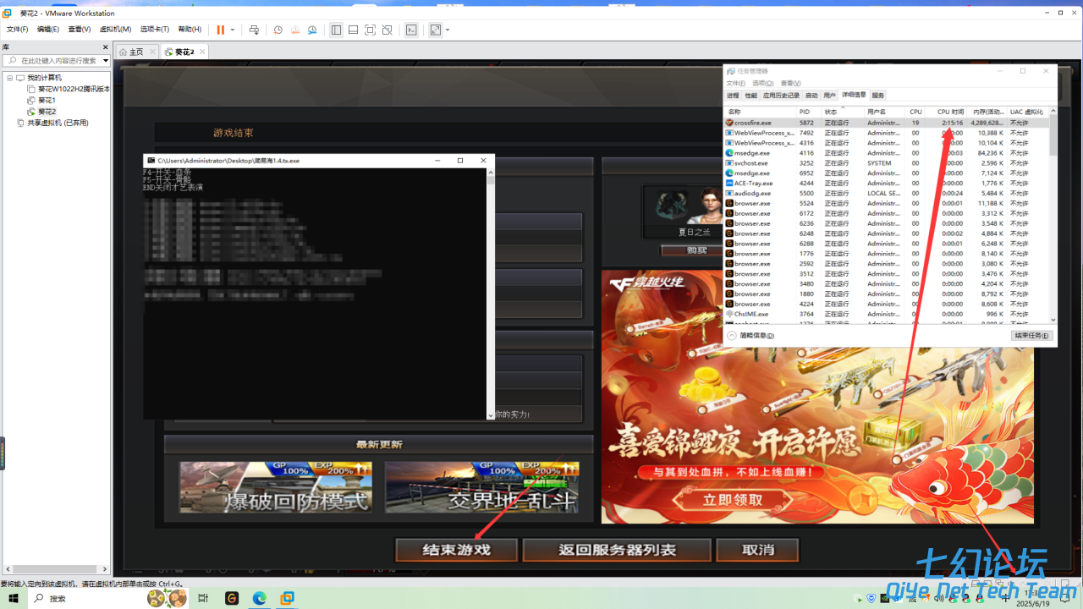
Task: Open console view toolbar icon
Action: click(x=411, y=30)
